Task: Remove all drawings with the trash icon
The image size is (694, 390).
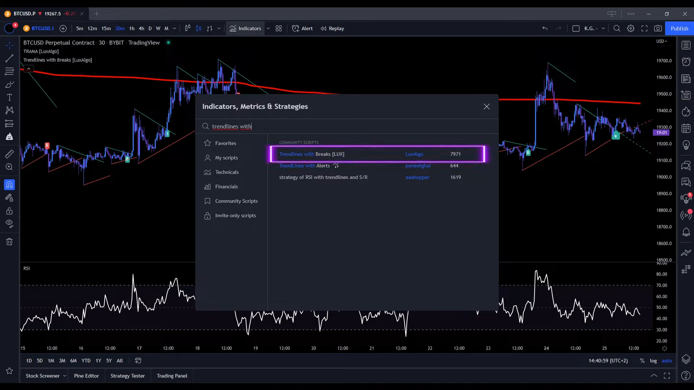Action: (9, 241)
